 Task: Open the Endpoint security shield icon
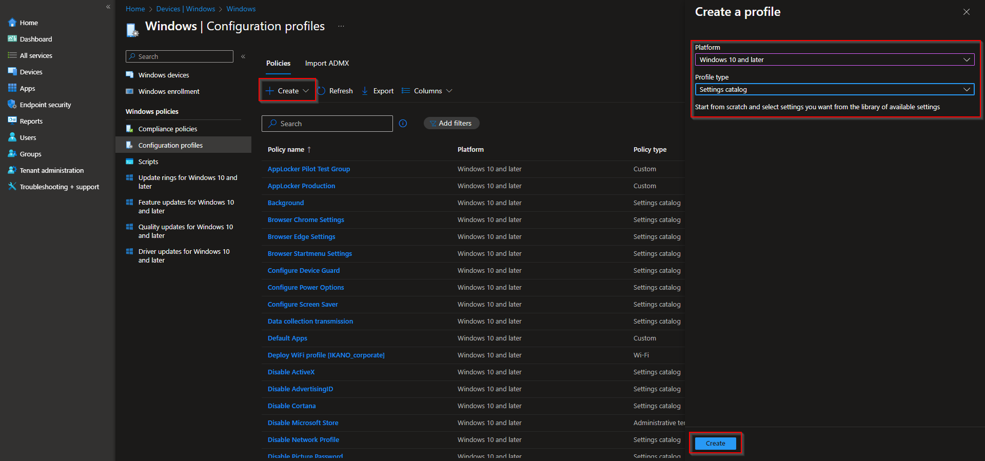(12, 105)
